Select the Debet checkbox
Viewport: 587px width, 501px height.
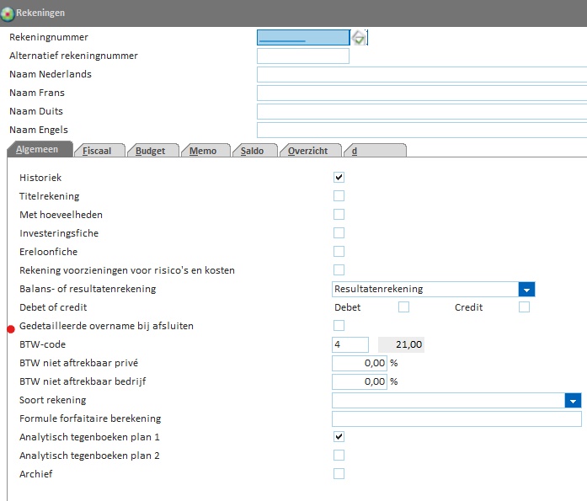point(403,307)
